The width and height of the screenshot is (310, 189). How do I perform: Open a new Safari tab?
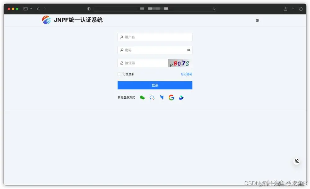tap(293, 9)
